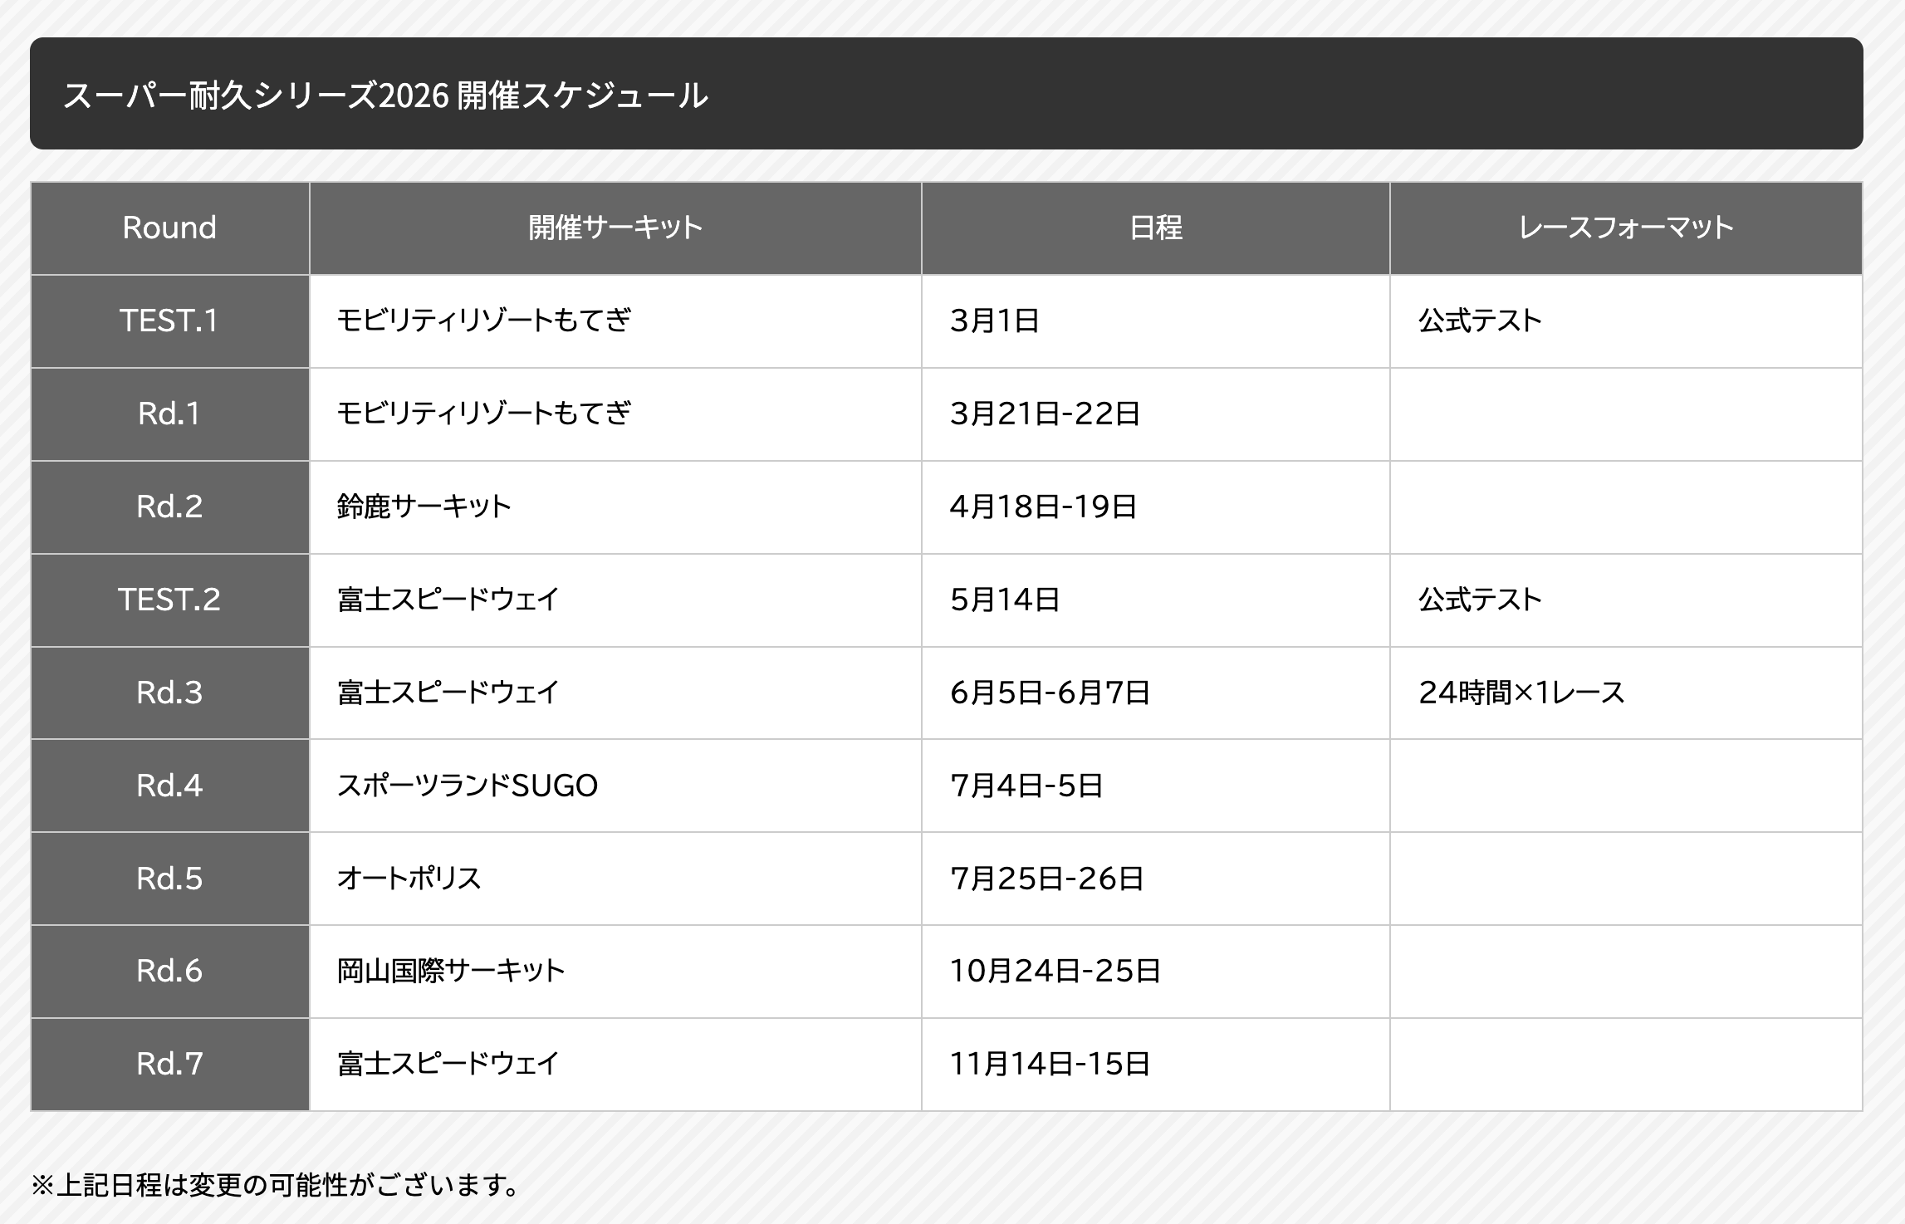This screenshot has width=1905, height=1224.
Task: Select the レースフォーマット column header
Action: [x=1625, y=228]
